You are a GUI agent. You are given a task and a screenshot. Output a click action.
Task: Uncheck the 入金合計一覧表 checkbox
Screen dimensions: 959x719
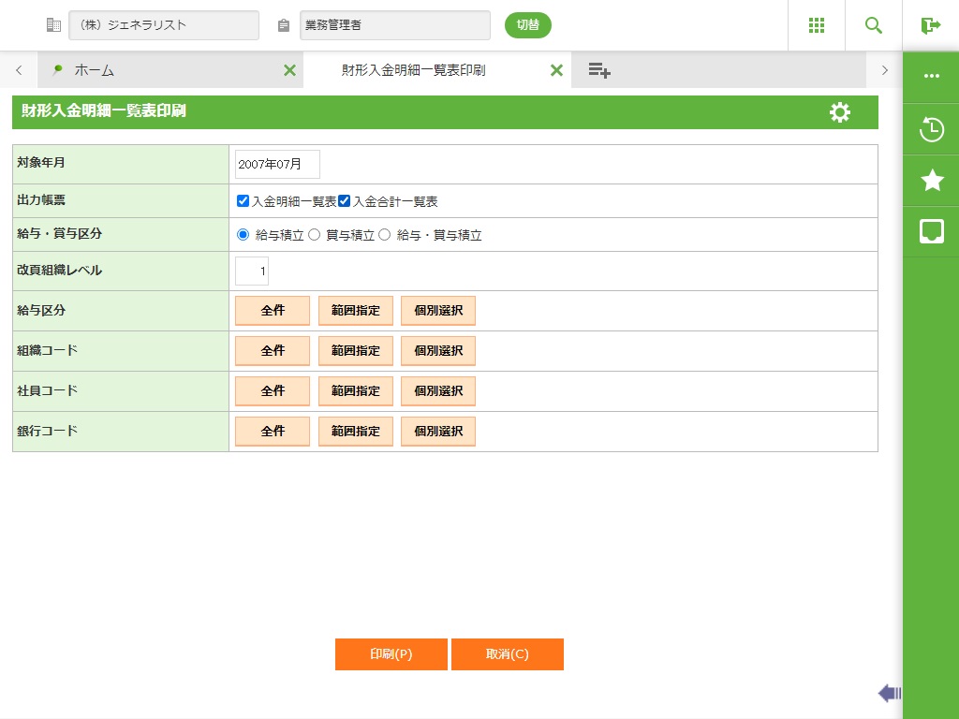point(345,201)
